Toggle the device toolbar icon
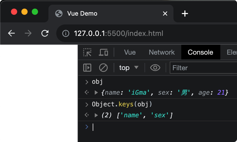Viewport: 237px width, 142px height. click(103, 52)
